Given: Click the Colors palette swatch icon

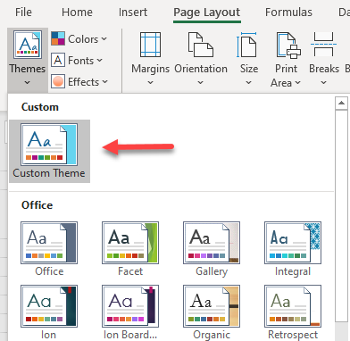Looking at the screenshot, I should coord(58,38).
